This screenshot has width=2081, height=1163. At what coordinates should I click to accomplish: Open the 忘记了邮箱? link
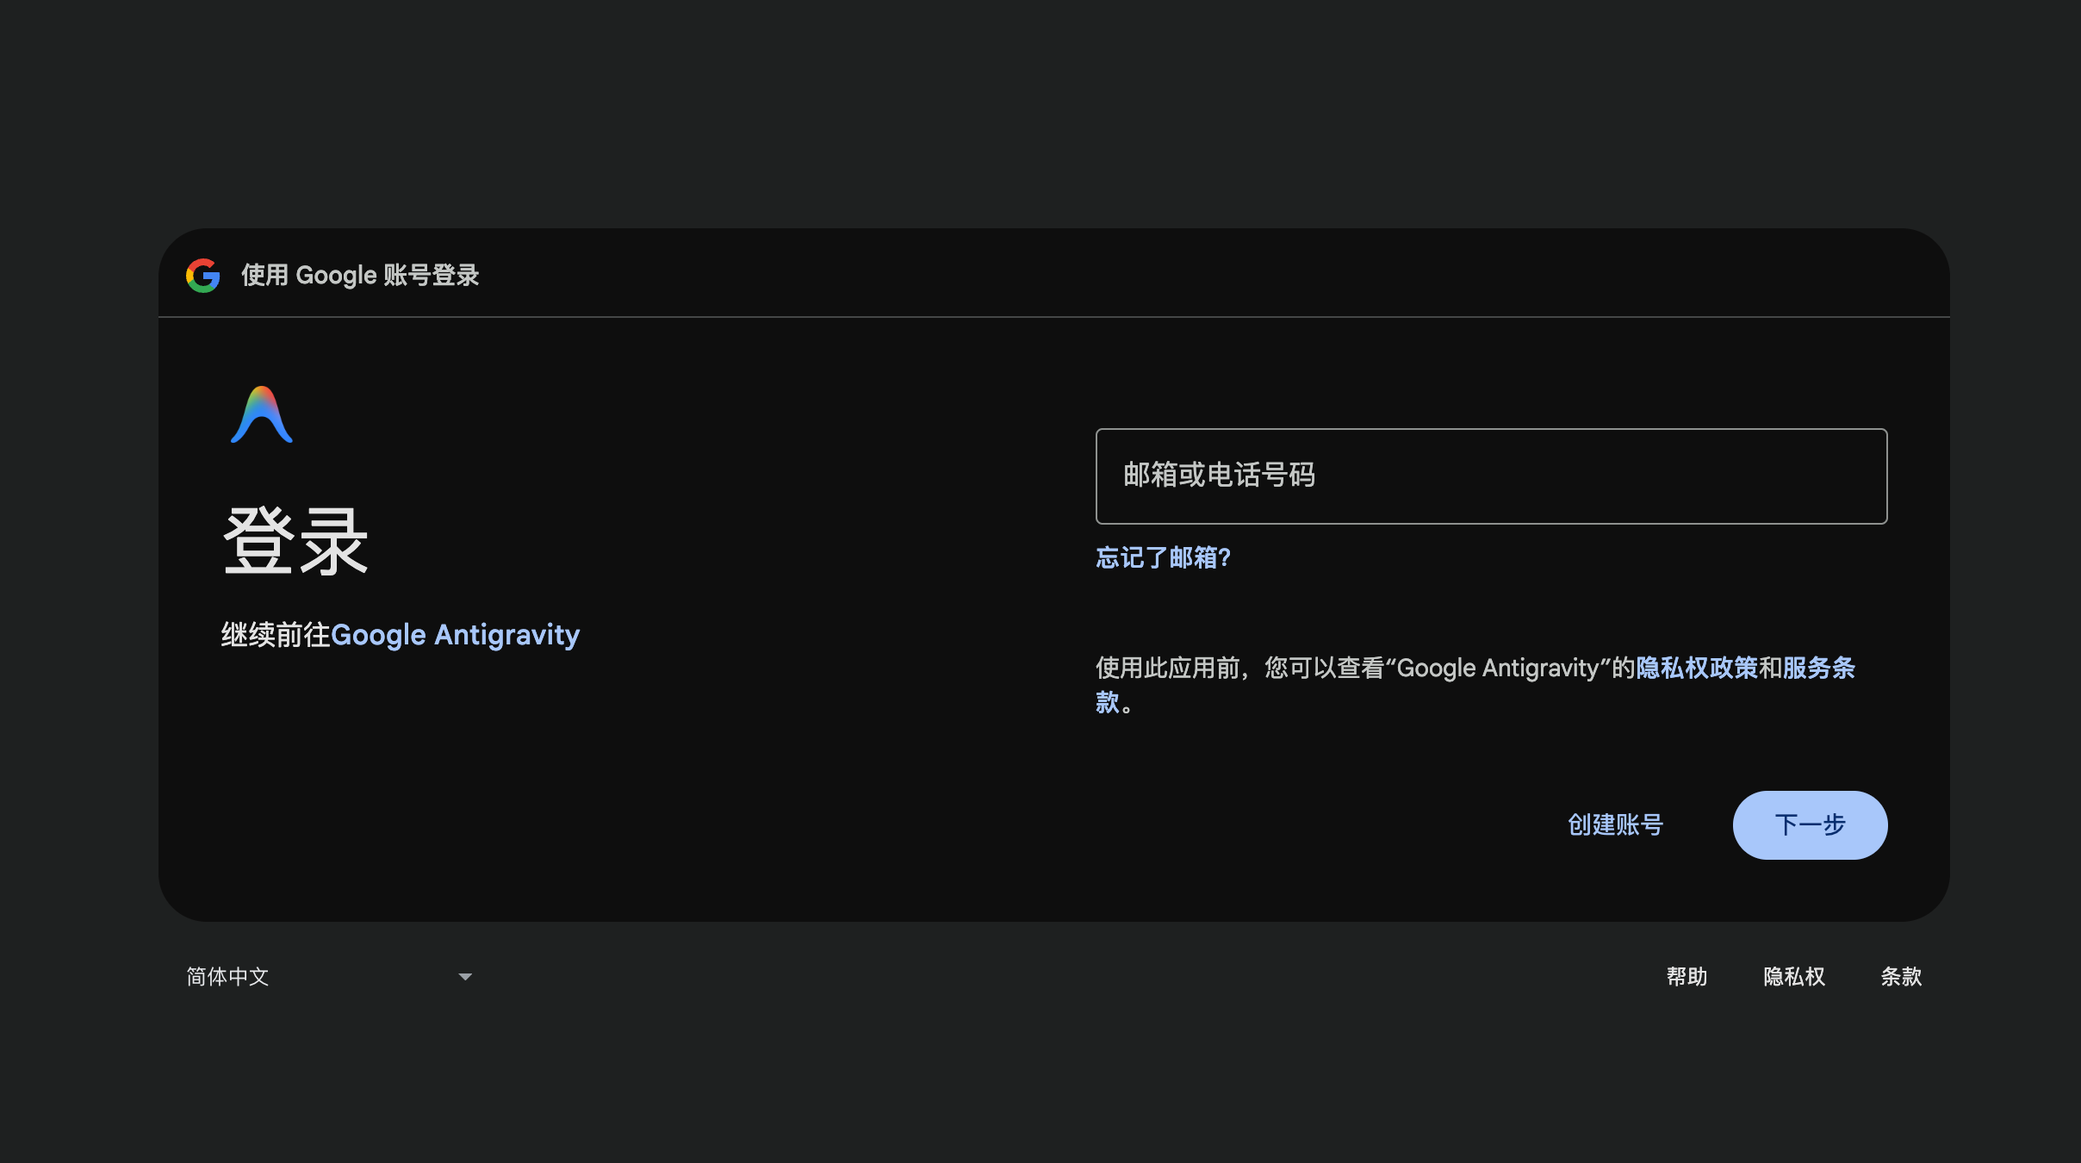click(x=1163, y=557)
